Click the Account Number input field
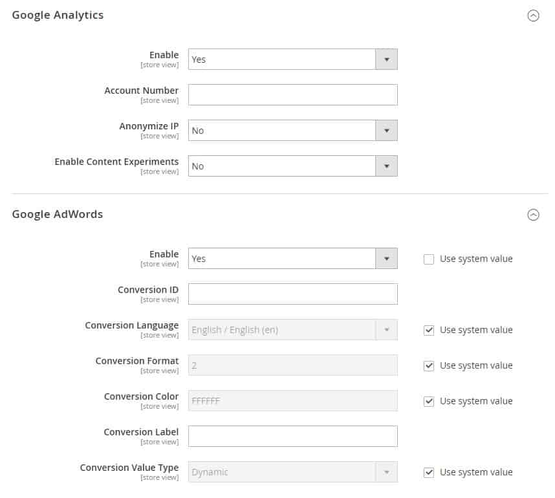This screenshot has width=555, height=498. tap(293, 95)
